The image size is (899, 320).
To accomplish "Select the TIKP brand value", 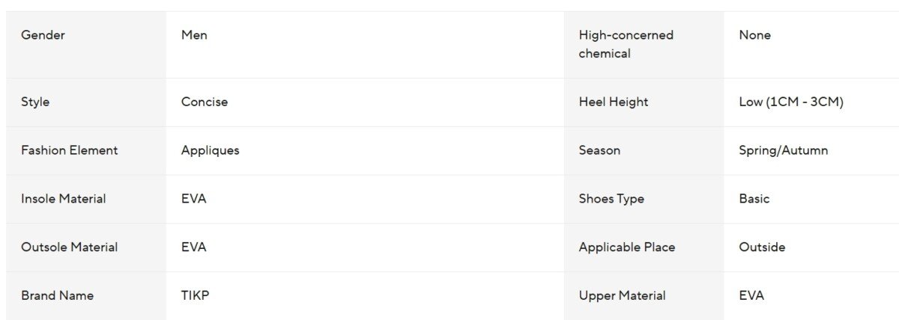I will pos(195,295).
